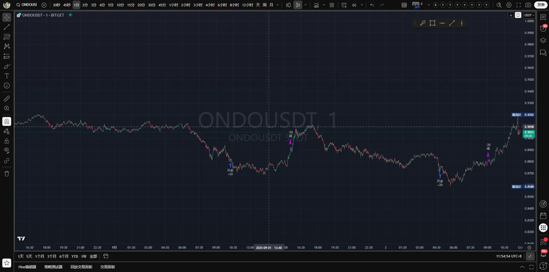Enter fullscreen mode
This screenshot has width=549, height=272.
tap(519, 5)
